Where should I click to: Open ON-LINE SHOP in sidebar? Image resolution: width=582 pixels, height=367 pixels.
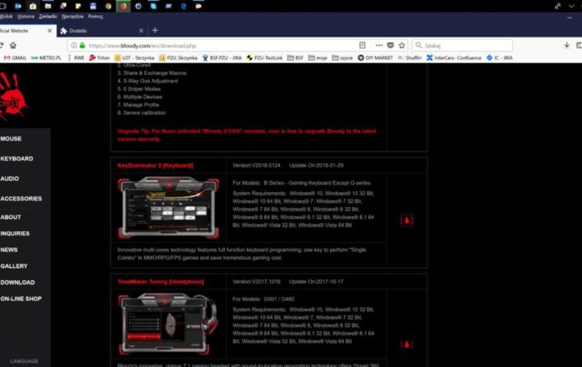tap(21, 299)
